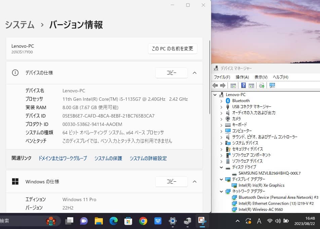Click the Forward arrow in Device Manager toolbar

click(223, 85)
